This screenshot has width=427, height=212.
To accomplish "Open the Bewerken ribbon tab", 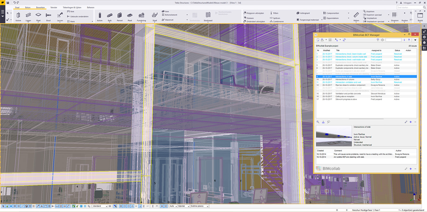I will (x=41, y=7).
